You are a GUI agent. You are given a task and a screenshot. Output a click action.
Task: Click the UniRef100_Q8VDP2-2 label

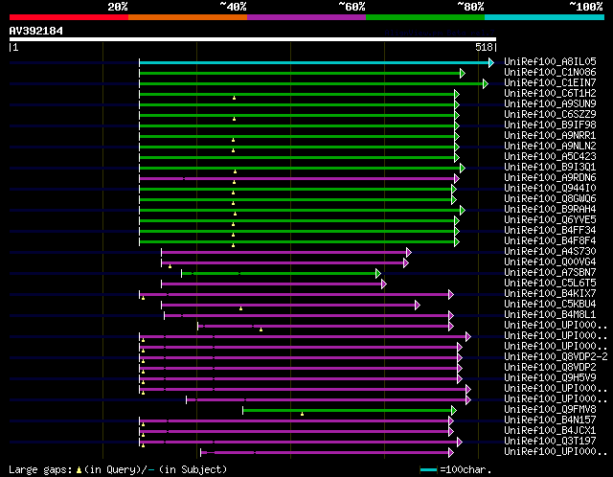pyautogui.click(x=556, y=357)
